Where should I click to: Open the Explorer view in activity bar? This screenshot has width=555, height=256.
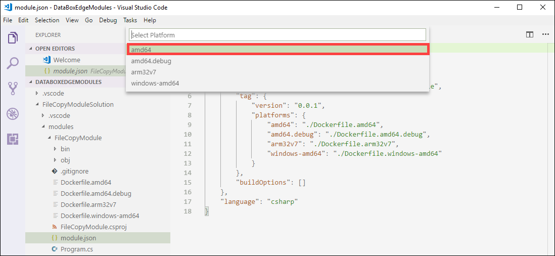tap(13, 37)
